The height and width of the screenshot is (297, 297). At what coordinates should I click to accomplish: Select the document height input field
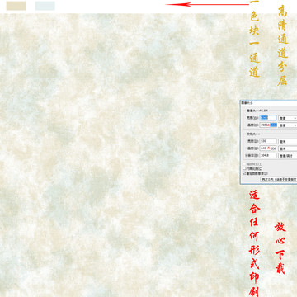coord(268,148)
